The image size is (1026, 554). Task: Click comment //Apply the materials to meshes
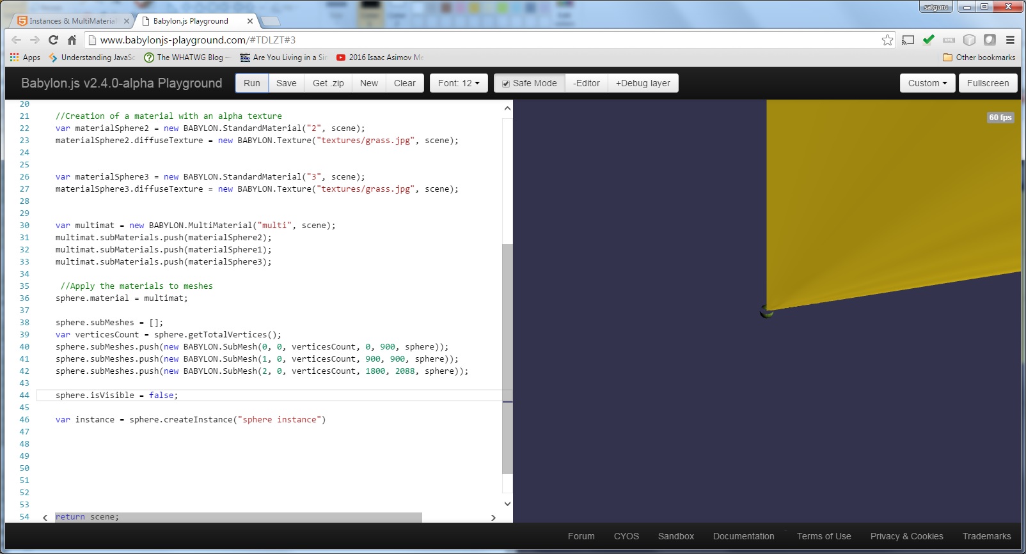(x=136, y=286)
